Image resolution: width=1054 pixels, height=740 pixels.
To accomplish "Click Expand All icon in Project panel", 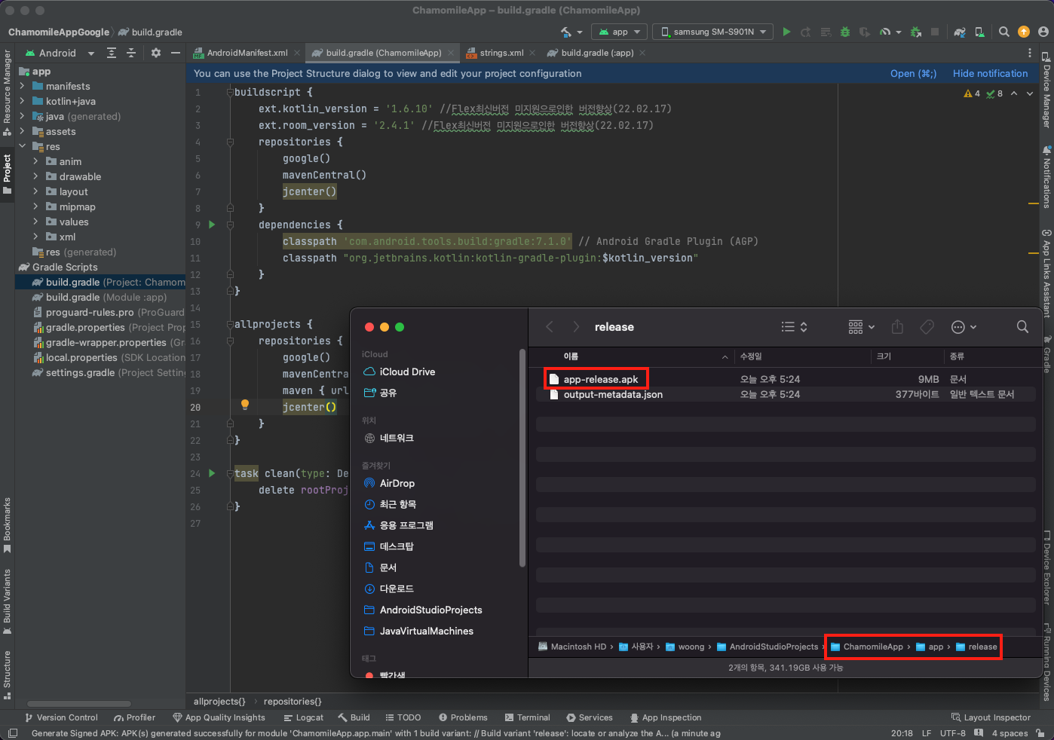I will (x=112, y=53).
